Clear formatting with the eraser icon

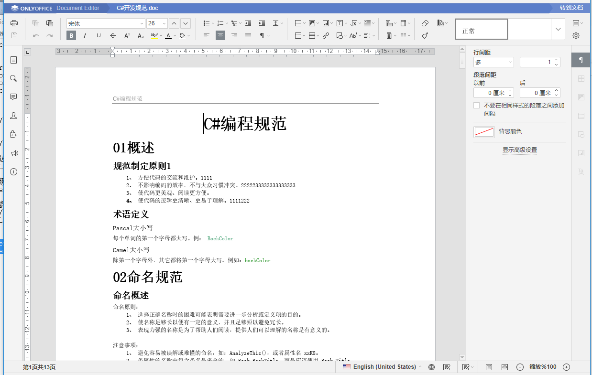coord(425,23)
